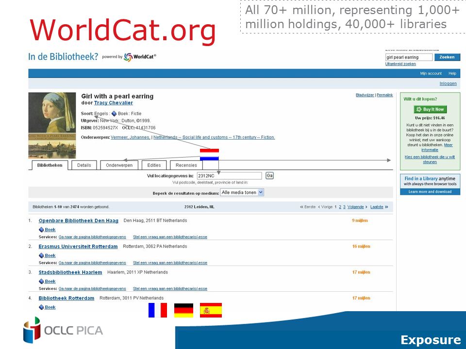This screenshot has height=349, width=466.
Task: Open subject link Vermeer, Johannes
Action: point(131,137)
